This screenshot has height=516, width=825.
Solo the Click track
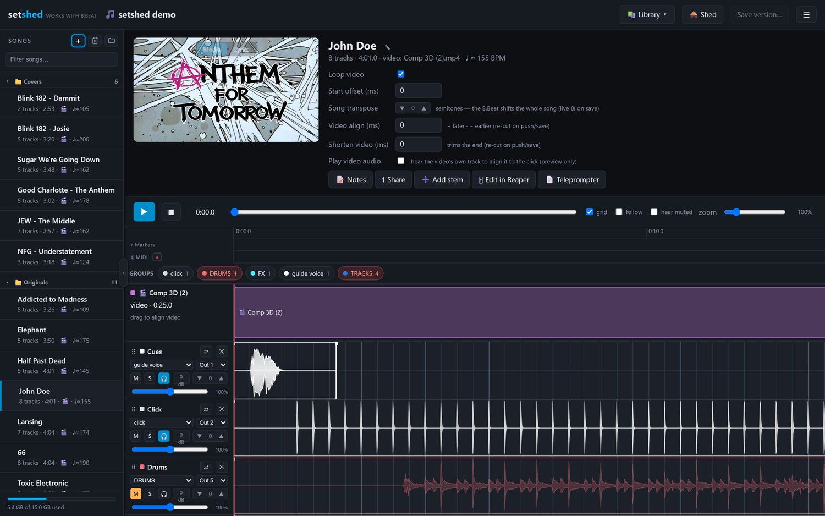click(x=150, y=436)
